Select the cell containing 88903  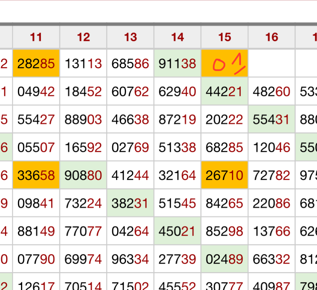[83, 120]
